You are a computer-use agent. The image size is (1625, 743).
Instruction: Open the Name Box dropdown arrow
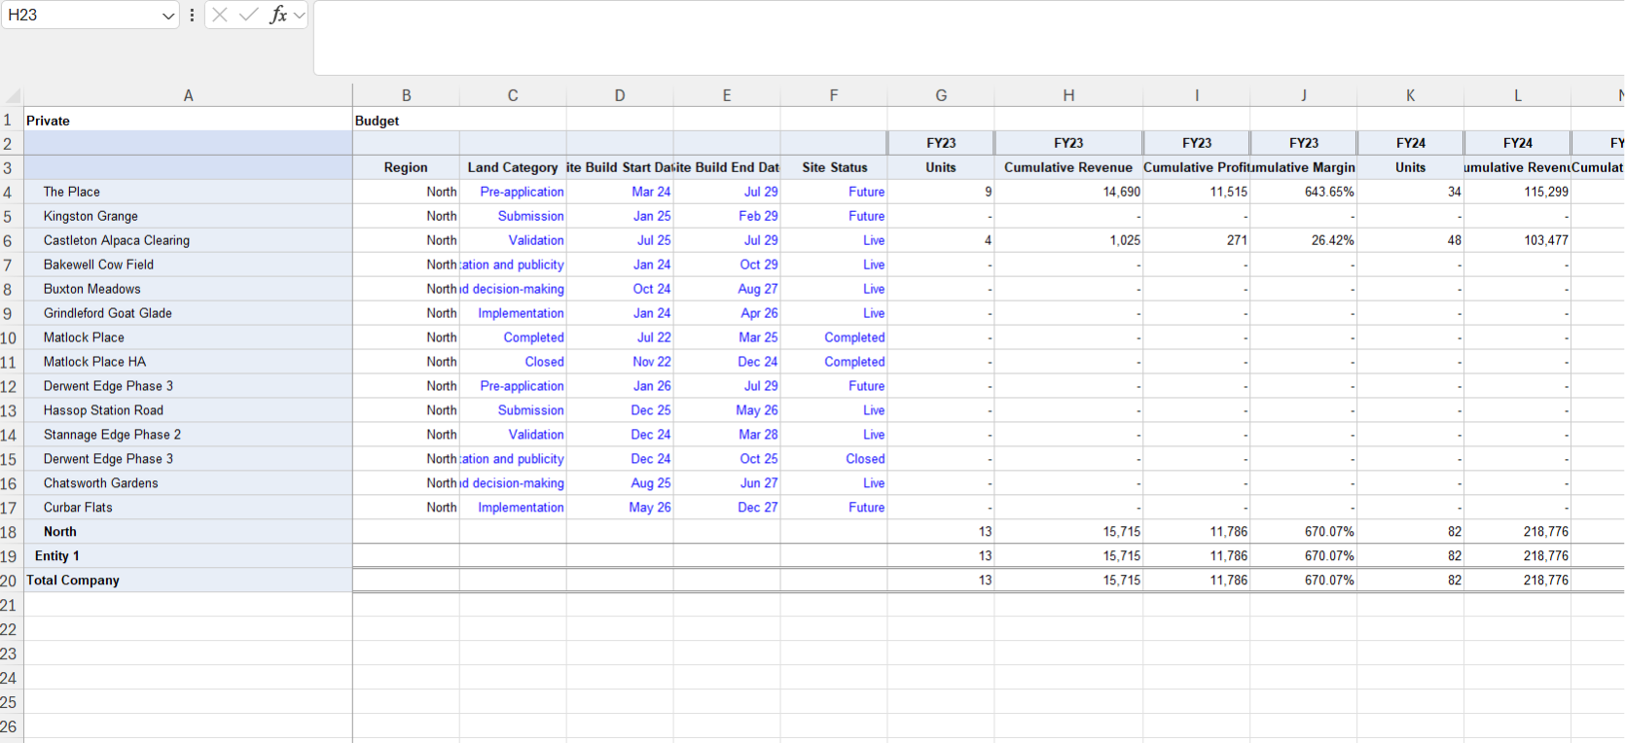pos(168,16)
